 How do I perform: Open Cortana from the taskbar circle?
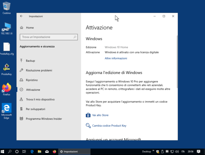pyautogui.click(x=17, y=152)
